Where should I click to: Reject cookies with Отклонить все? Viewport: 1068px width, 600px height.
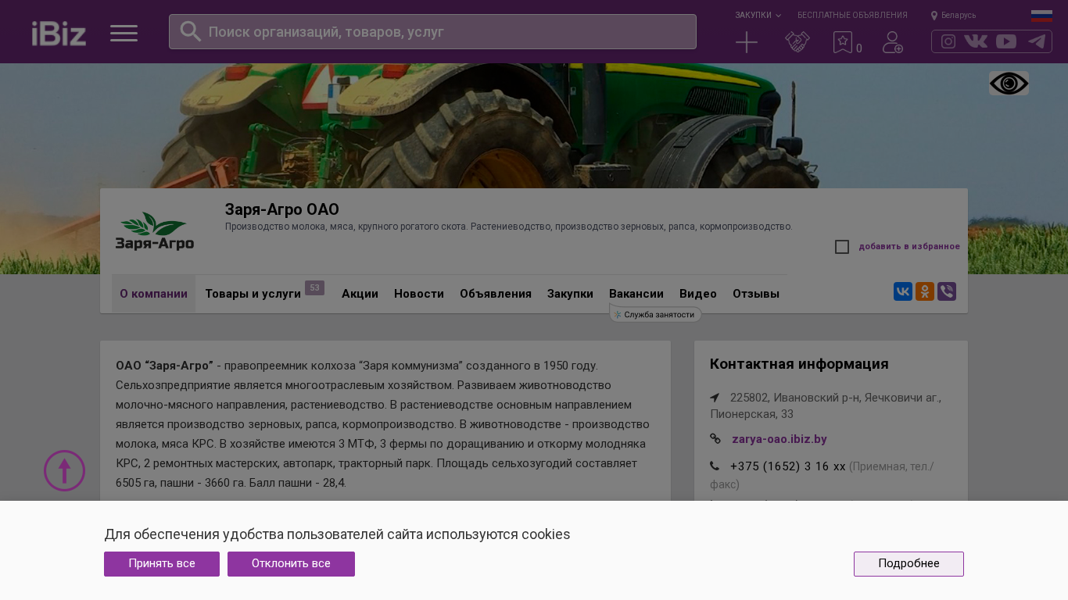point(291,564)
